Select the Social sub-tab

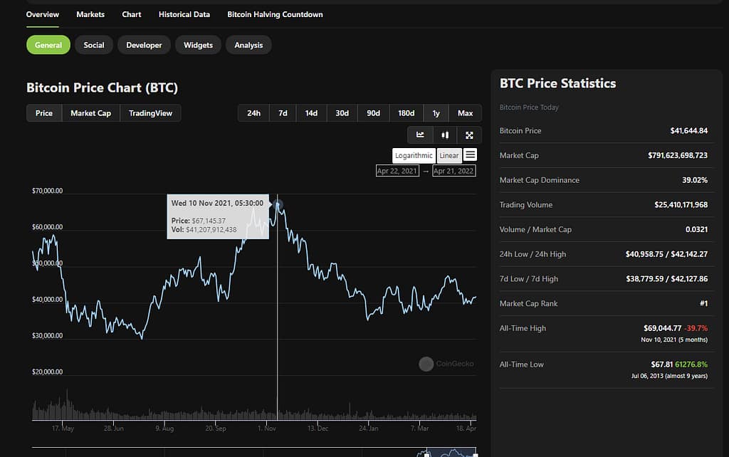point(94,45)
